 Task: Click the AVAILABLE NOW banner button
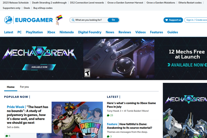39,67
